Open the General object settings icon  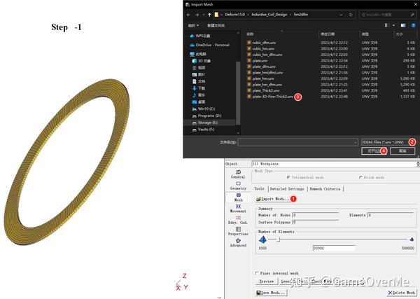click(238, 172)
